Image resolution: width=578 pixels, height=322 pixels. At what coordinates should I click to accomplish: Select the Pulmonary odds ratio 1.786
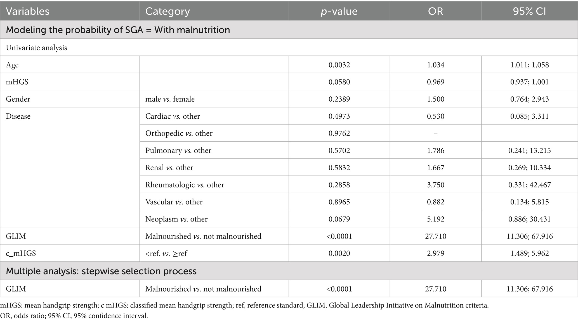(435, 151)
